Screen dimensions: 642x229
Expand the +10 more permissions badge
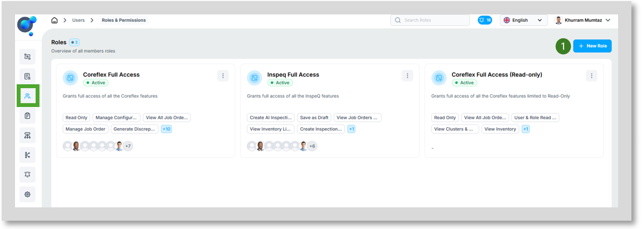pyautogui.click(x=166, y=129)
